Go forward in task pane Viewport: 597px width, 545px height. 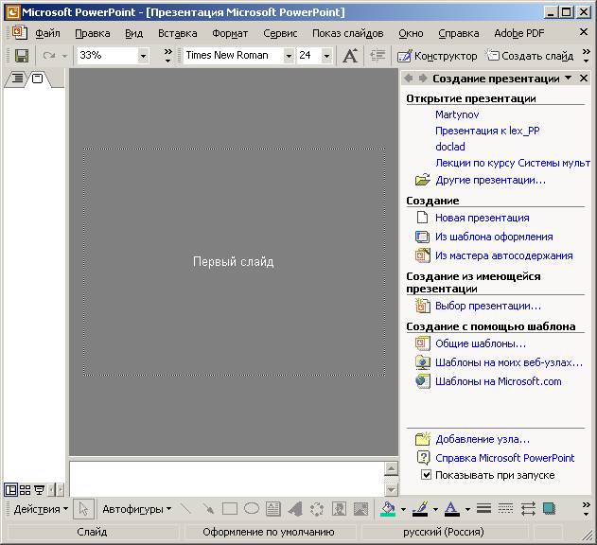422,79
